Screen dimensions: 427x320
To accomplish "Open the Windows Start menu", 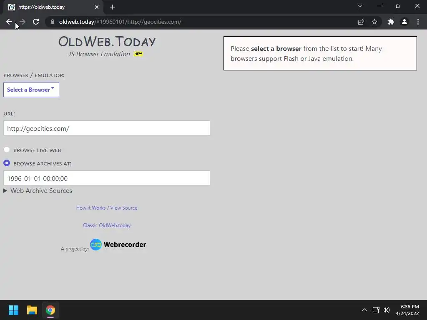I will (x=13, y=310).
